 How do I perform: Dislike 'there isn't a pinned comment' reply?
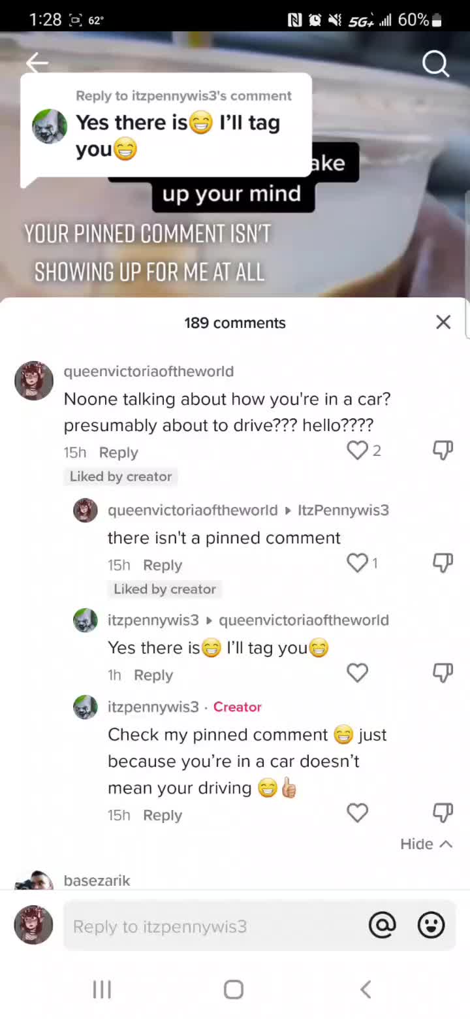click(443, 562)
